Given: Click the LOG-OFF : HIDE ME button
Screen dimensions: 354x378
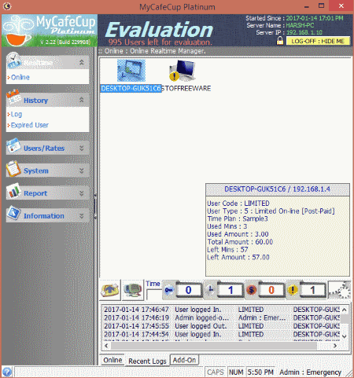Looking at the screenshot, I should pos(318,41).
